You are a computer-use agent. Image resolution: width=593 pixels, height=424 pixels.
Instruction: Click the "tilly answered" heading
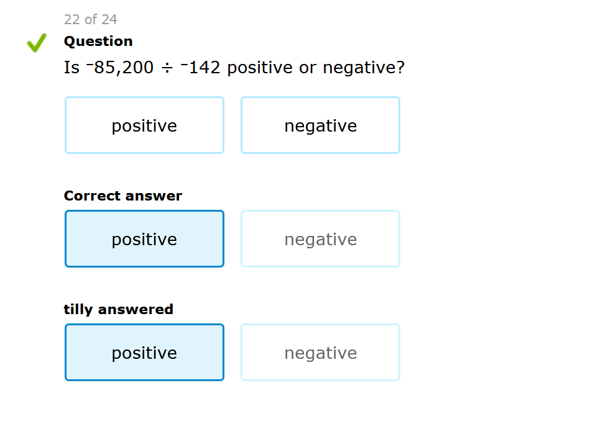(118, 310)
